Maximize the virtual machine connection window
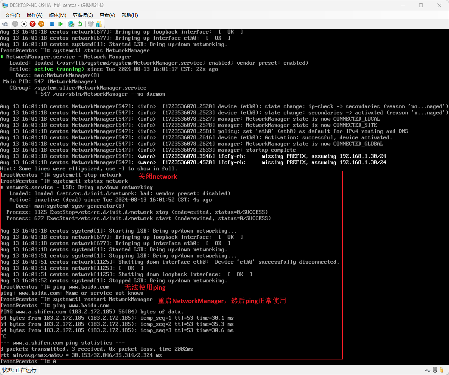 pyautogui.click(x=421, y=5)
